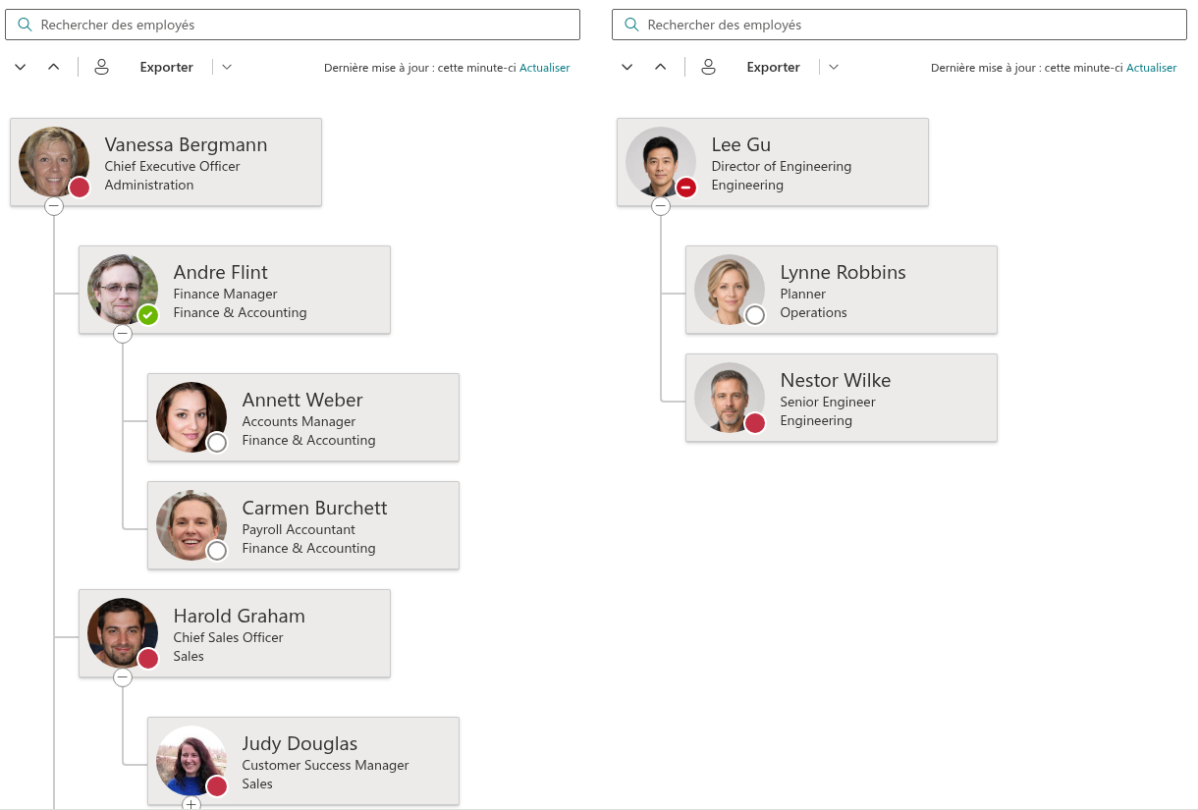The image size is (1198, 810).
Task: Select Annett Weber name text
Action: click(x=302, y=400)
